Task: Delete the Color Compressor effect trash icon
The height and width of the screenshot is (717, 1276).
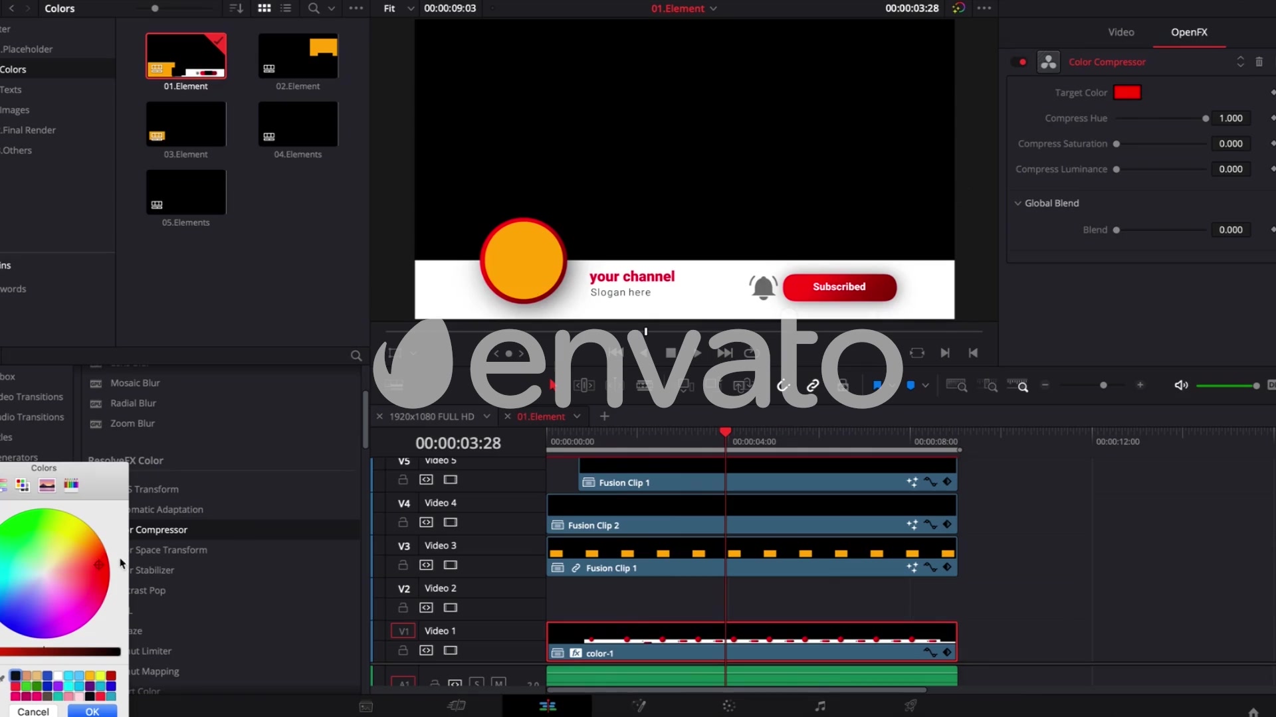Action: [x=1259, y=62]
